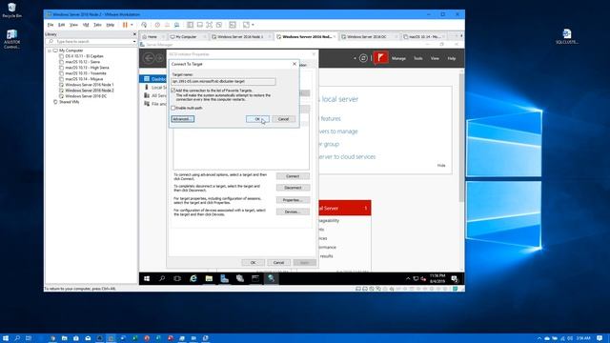Open VMware View menu
Screen dimensions: 610x343
pos(73,25)
